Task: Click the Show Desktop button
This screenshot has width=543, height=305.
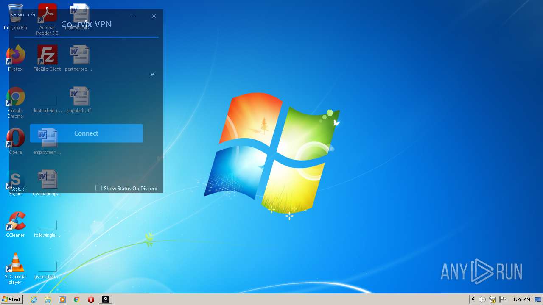Action: 538,299
